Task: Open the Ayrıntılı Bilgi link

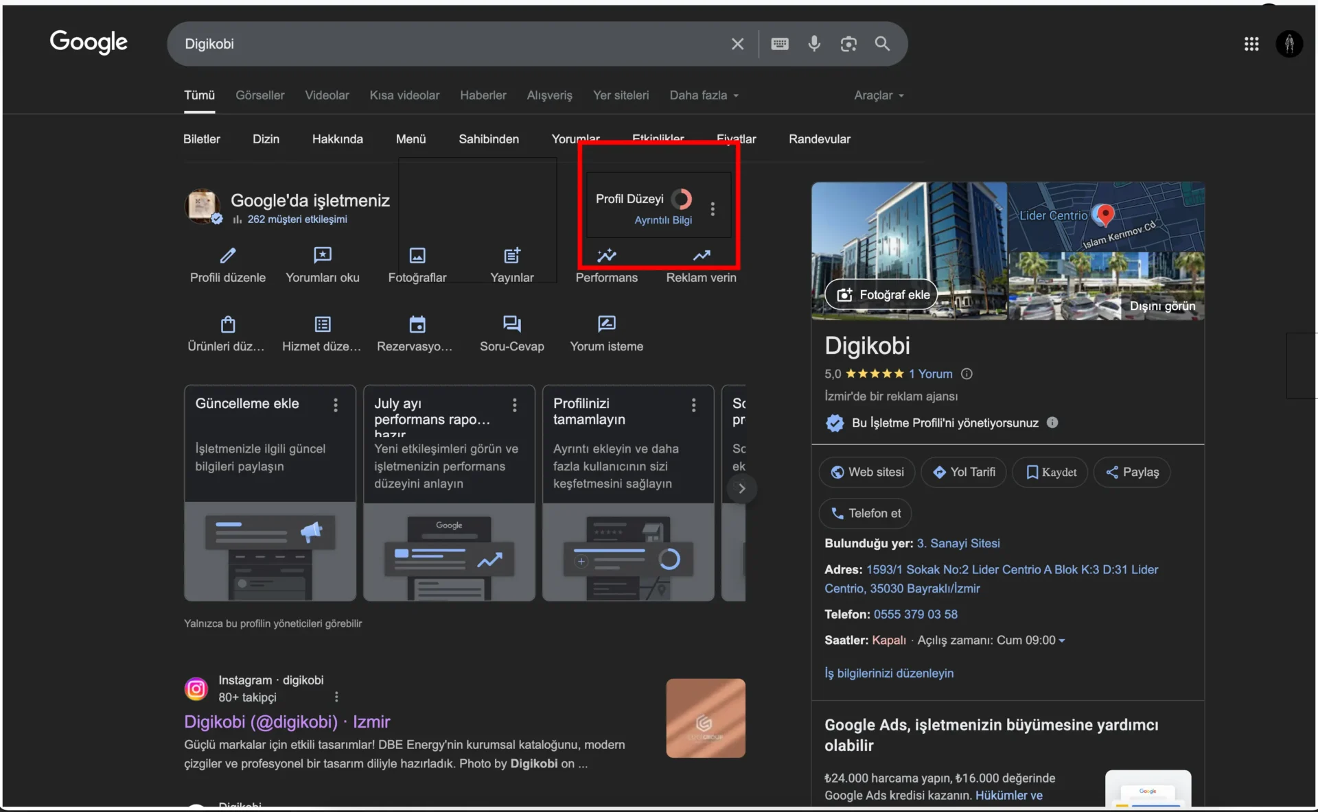Action: [x=663, y=220]
